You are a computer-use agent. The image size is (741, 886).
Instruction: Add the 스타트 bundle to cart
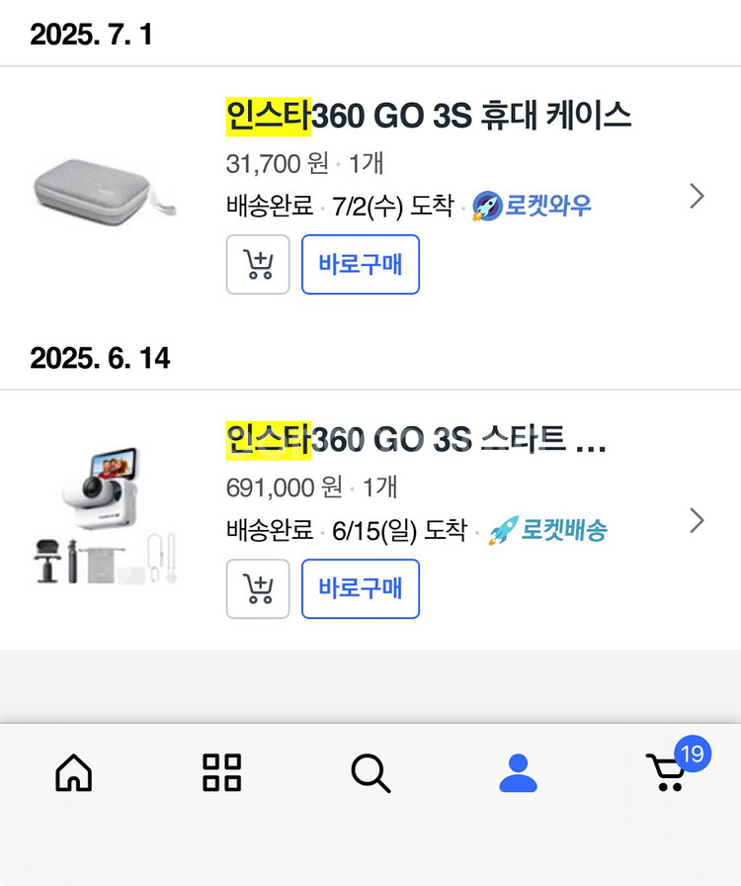(258, 588)
